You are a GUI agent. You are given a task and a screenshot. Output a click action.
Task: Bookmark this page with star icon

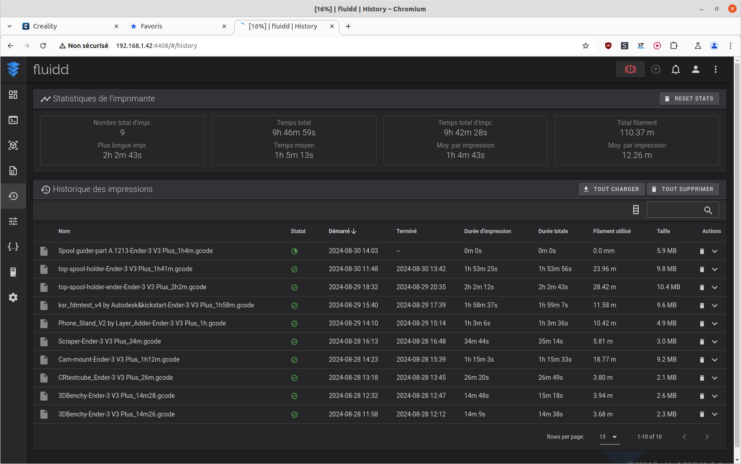click(585, 46)
